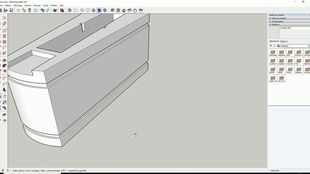
Task: Switch to the Sélectionner tab
Action: pos(274,41)
